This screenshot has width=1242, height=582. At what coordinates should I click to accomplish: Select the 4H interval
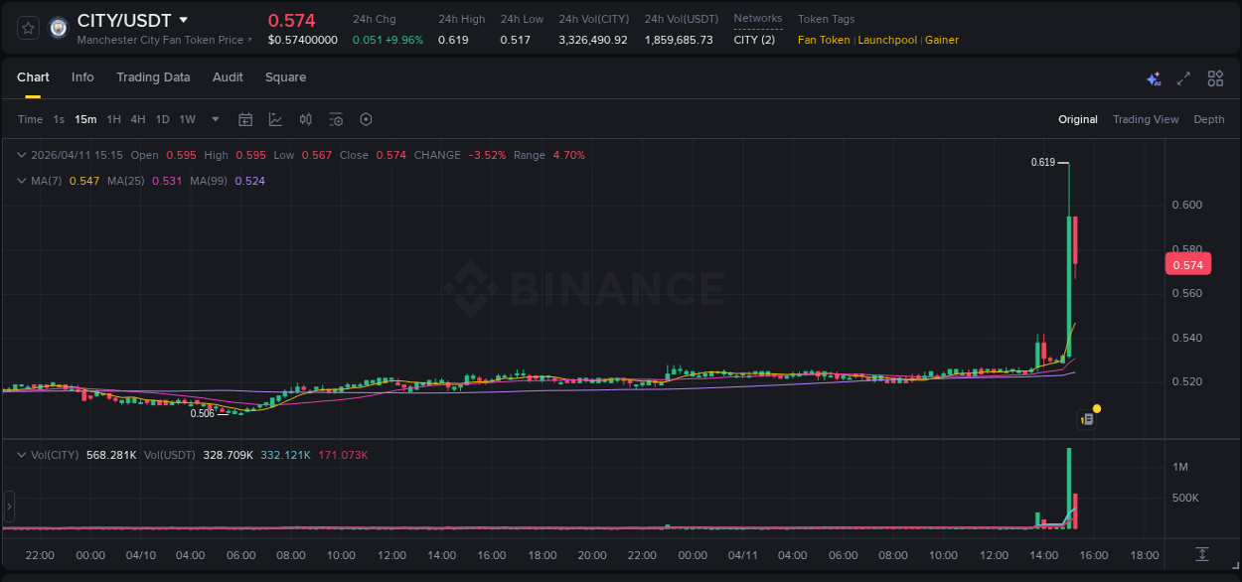(x=137, y=119)
